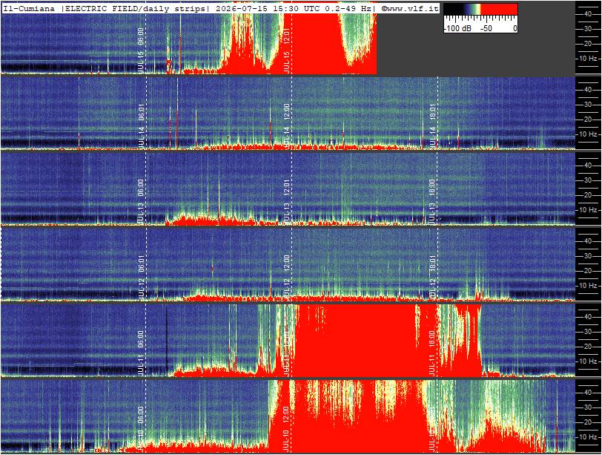Click the '10 Hz' axis label of the JUL 12 strip
The height and width of the screenshot is (455, 602).
click(x=588, y=286)
